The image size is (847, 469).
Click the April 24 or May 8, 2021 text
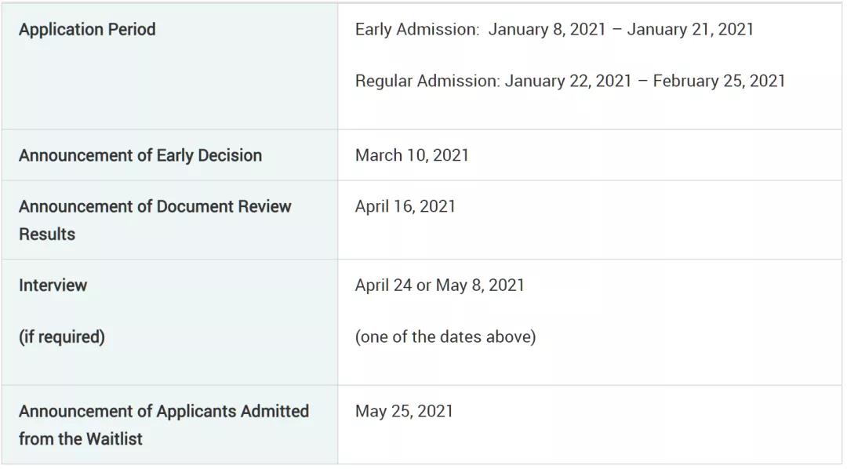point(440,285)
